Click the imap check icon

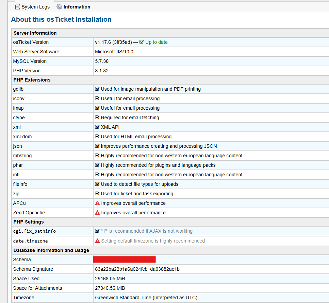[x=97, y=108]
